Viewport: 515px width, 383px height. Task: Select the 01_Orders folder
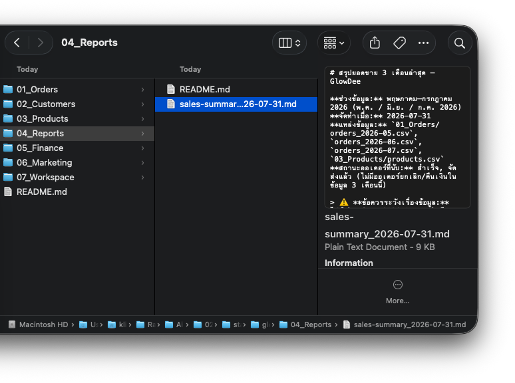[x=77, y=89]
